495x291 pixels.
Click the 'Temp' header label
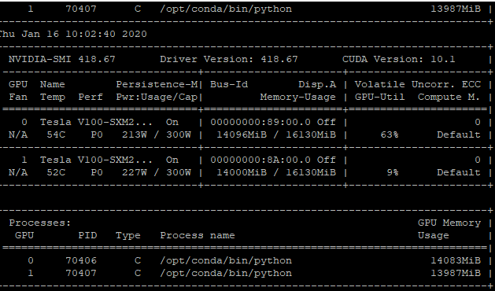[x=53, y=97]
